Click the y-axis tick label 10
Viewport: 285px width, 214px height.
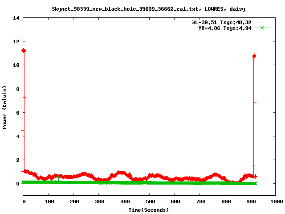16,65
